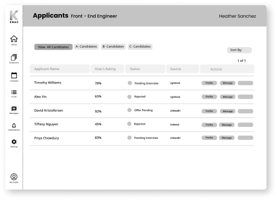Screen dimensions: 277x200
Task: Open Profile for Timothy Williams
Action: coord(209,83)
